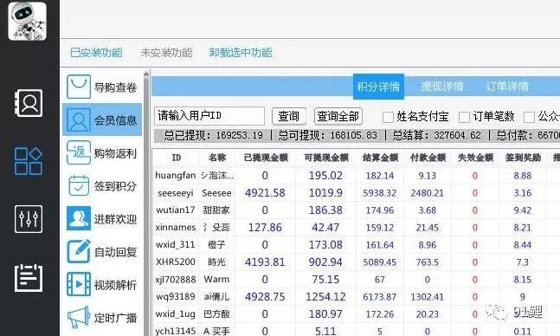Image resolution: width=560 pixels, height=336 pixels.
Task: Select the wq93189 row ID cell
Action: [176, 297]
